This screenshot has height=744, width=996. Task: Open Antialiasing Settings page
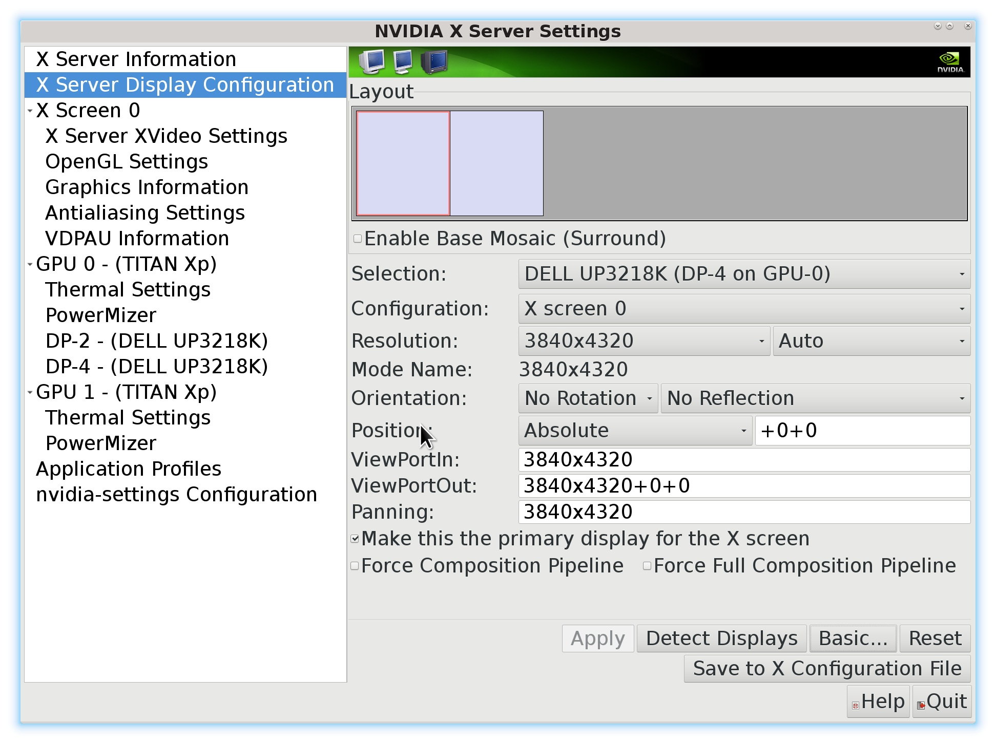pos(185,213)
